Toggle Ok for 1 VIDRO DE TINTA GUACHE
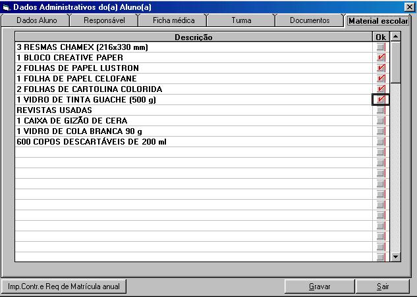The height and width of the screenshot is (297, 417). click(x=380, y=100)
